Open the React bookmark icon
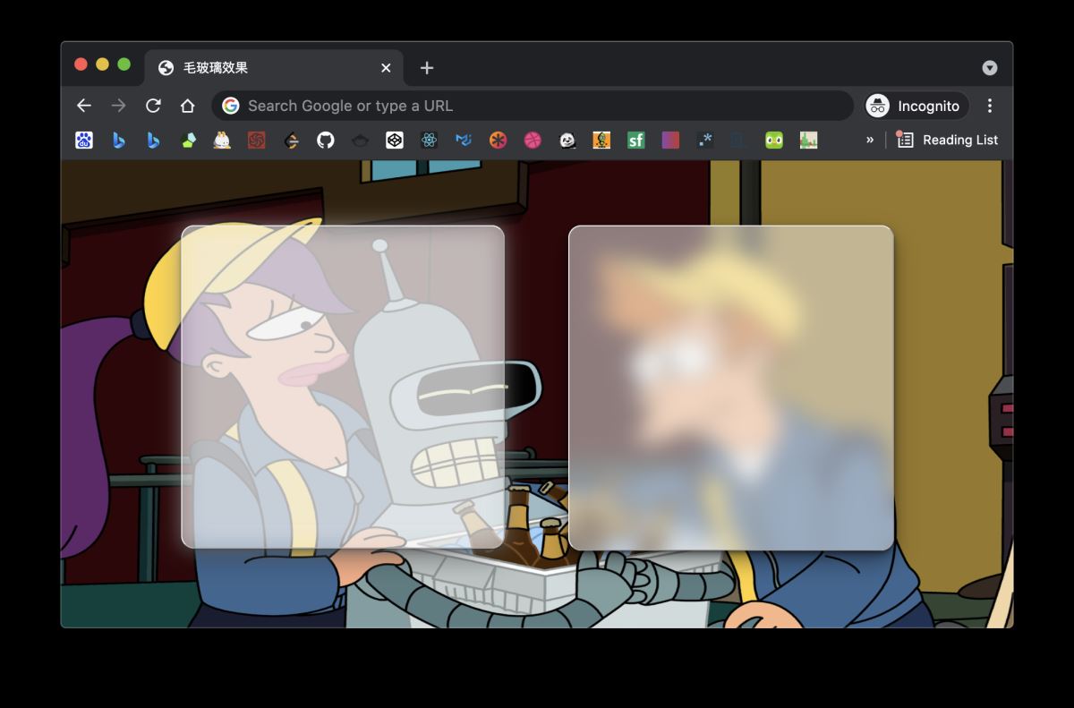 pyautogui.click(x=429, y=140)
